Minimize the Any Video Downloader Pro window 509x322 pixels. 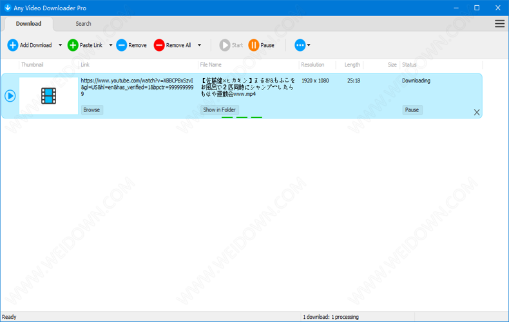pyautogui.click(x=456, y=8)
